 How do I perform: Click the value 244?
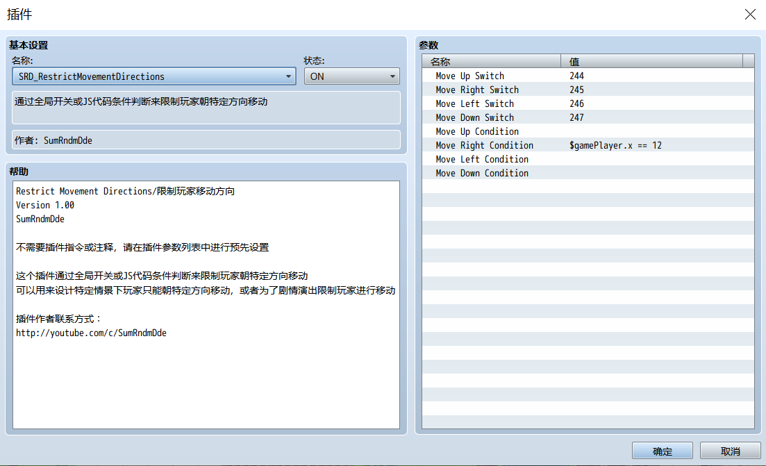[x=576, y=76]
